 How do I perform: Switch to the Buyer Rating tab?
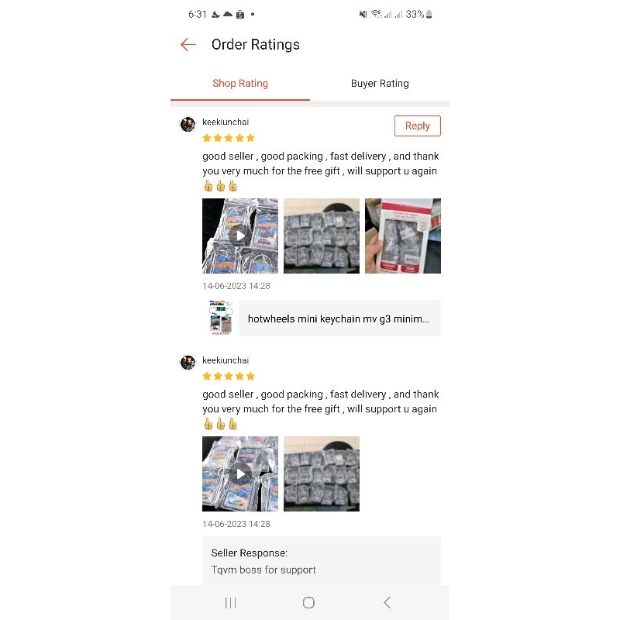(x=380, y=84)
